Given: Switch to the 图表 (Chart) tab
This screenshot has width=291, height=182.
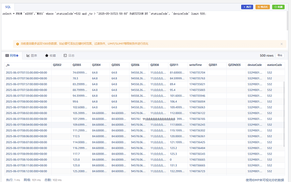Looking at the screenshot, I should click(32, 55).
